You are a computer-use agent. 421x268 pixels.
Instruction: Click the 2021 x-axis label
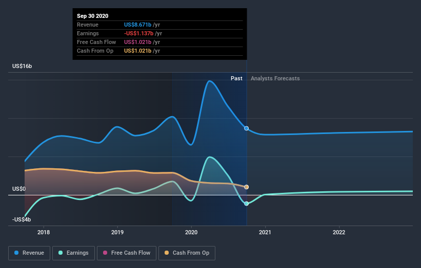click(x=265, y=232)
